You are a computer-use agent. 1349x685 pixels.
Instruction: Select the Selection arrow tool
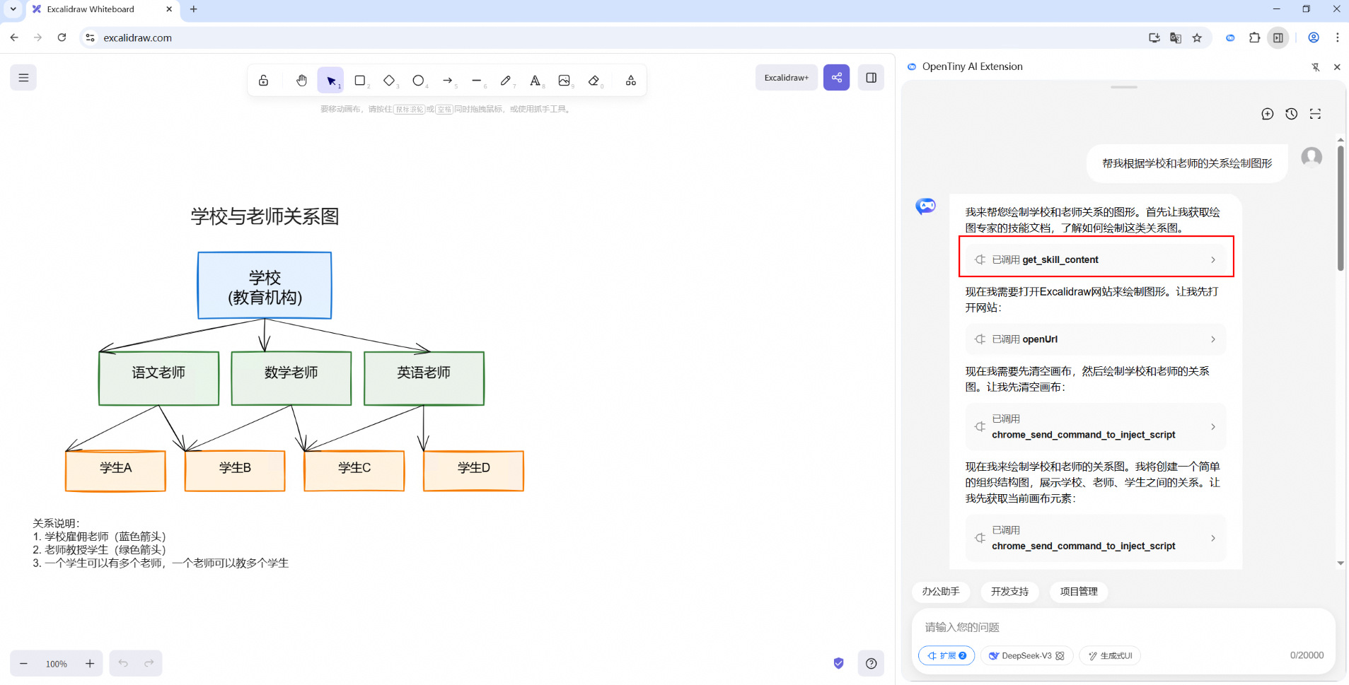pos(330,81)
